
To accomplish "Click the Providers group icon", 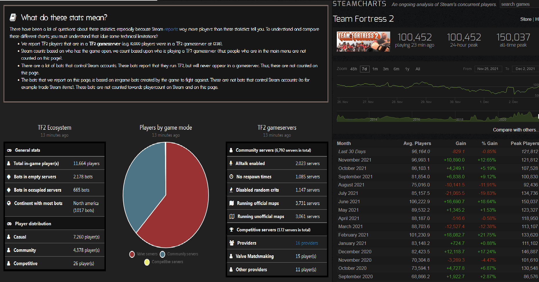I will [232, 243].
